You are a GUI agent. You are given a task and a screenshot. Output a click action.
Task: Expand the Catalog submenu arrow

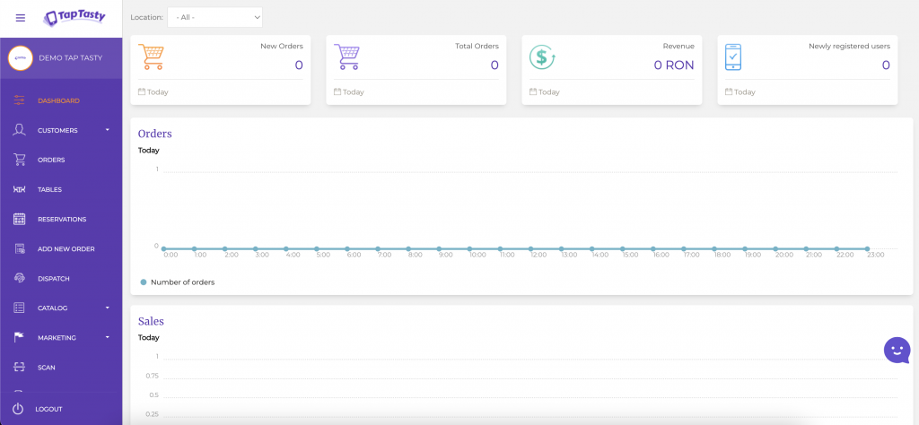tap(108, 308)
